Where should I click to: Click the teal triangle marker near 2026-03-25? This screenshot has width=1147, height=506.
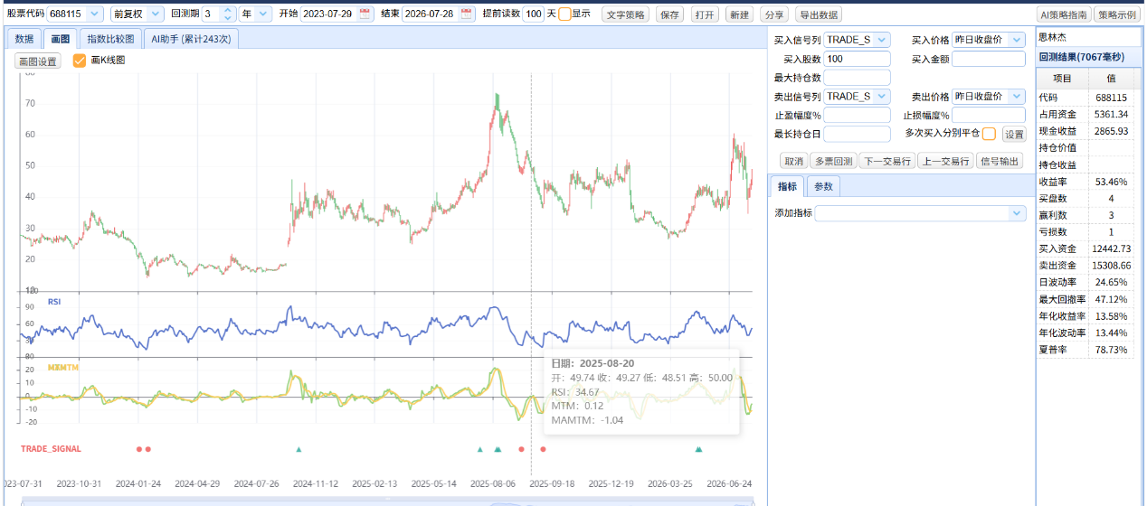697,449
